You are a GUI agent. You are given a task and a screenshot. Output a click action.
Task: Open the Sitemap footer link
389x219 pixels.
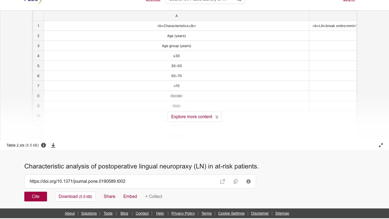[x=282, y=214]
